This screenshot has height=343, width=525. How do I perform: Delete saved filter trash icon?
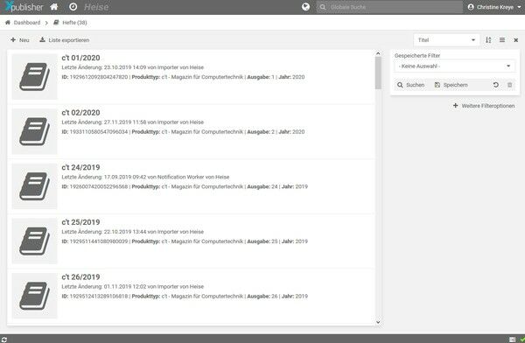tap(509, 85)
